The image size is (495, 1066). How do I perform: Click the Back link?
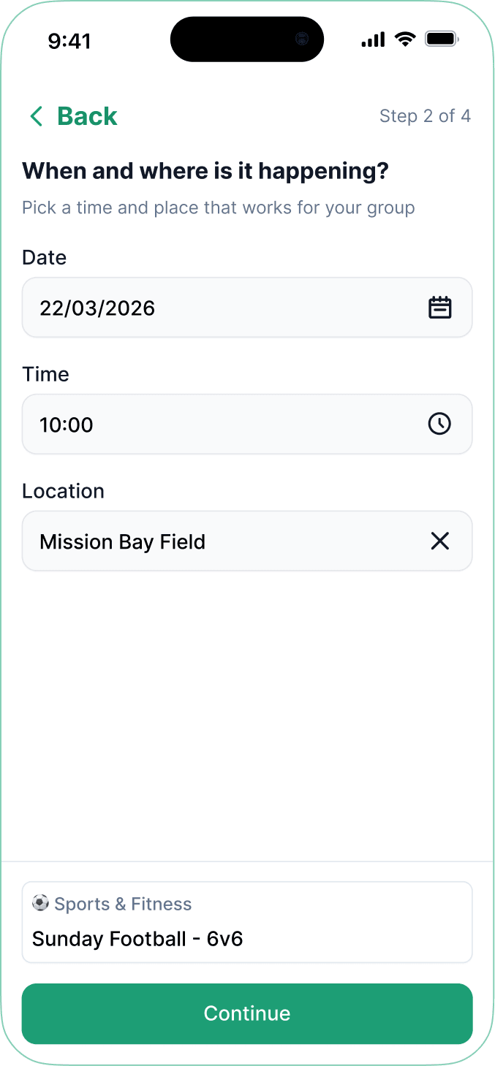[x=86, y=115]
